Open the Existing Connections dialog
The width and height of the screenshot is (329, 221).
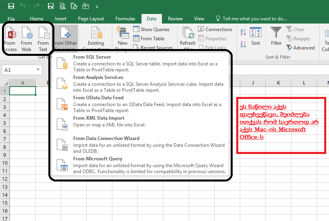[96, 38]
